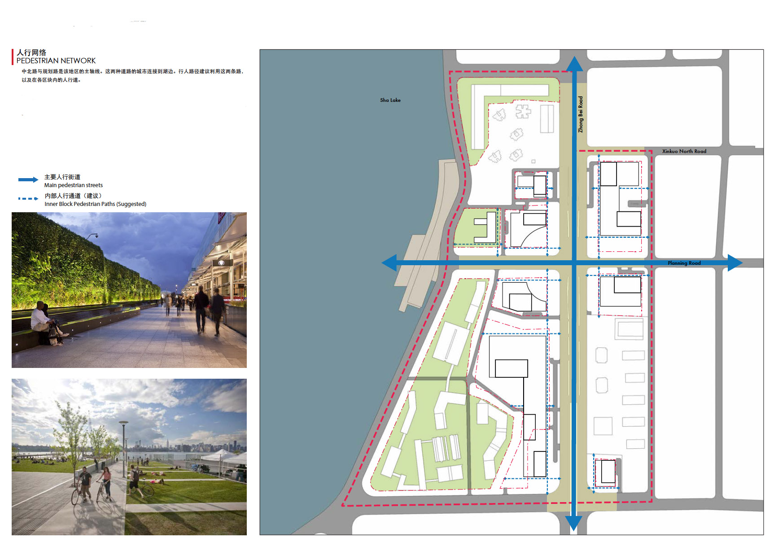
Task: Click the waterfront park cyclists photo
Action: click(x=129, y=457)
